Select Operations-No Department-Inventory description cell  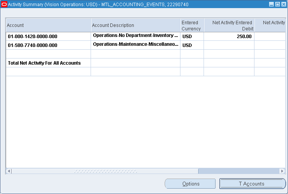(136, 36)
